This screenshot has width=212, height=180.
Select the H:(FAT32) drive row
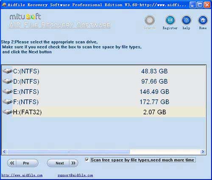point(104,112)
